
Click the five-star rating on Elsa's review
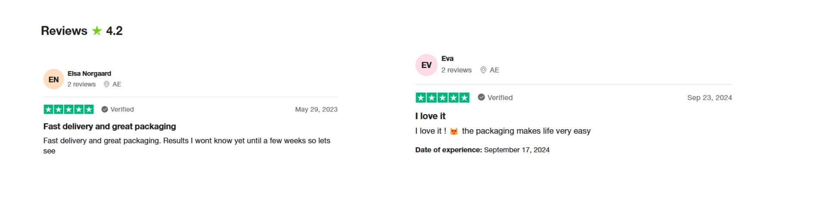(68, 109)
